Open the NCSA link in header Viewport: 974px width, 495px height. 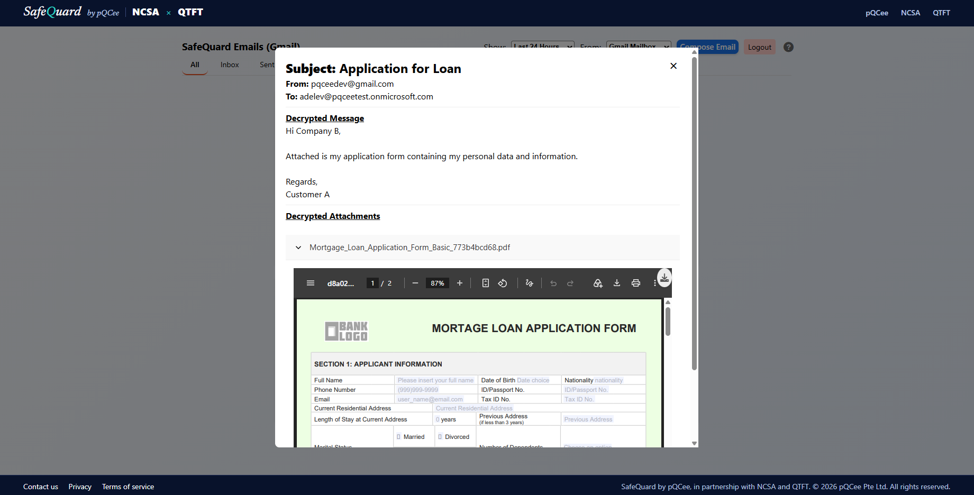[x=911, y=13]
